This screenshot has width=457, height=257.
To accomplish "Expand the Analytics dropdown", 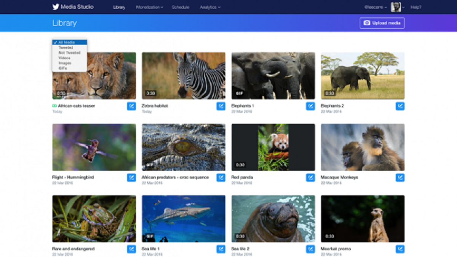I will (x=210, y=7).
